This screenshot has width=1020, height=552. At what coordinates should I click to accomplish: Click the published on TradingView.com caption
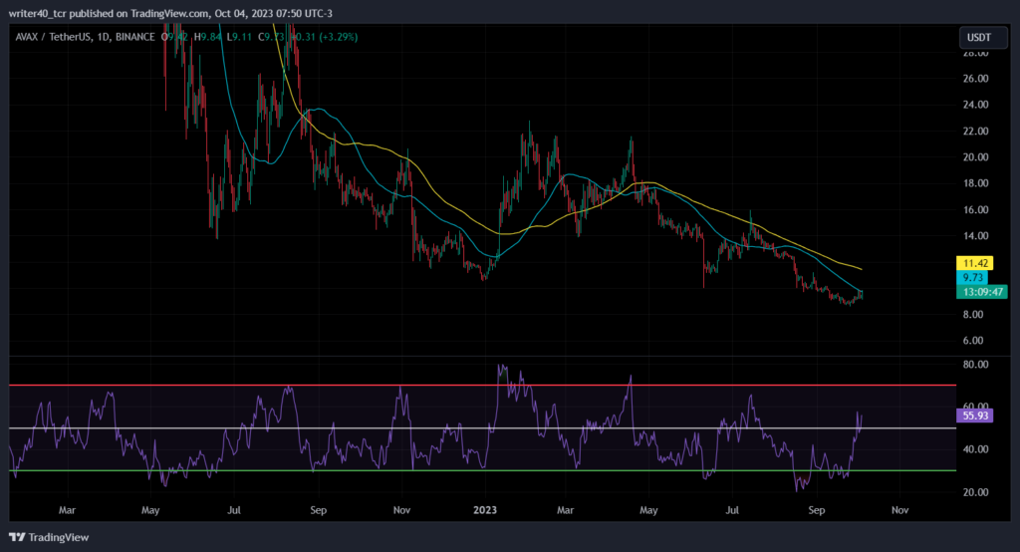(170, 13)
